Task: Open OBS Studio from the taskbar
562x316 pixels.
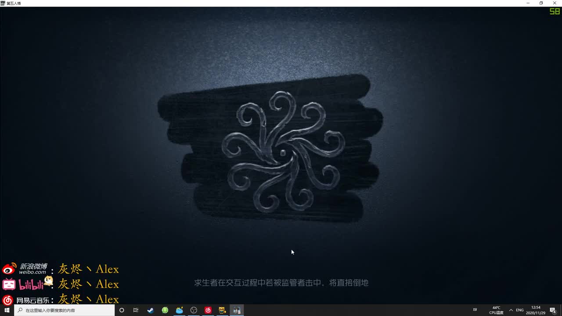Action: [194, 310]
